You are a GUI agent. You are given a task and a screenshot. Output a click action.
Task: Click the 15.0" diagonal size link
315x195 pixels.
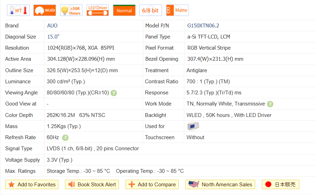pyautogui.click(x=53, y=37)
